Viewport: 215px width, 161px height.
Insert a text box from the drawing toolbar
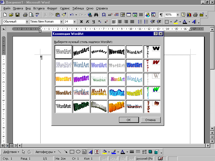click(84, 152)
